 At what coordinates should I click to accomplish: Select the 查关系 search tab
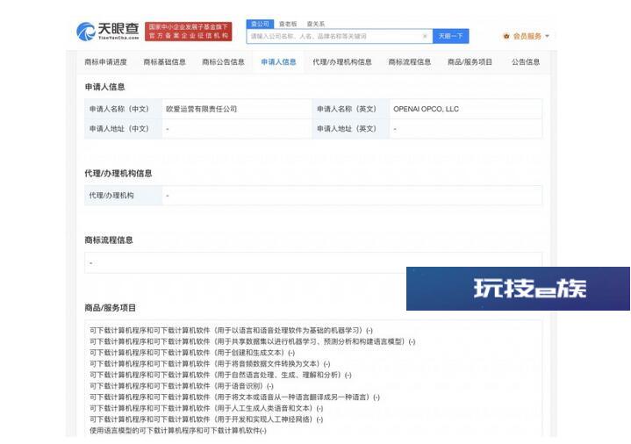click(x=316, y=24)
